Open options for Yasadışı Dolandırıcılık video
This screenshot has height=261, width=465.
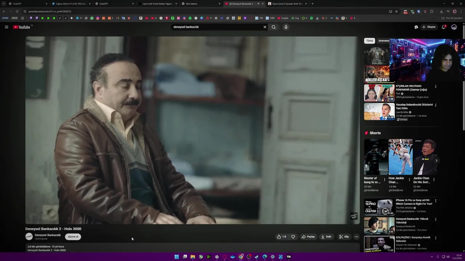(x=436, y=105)
